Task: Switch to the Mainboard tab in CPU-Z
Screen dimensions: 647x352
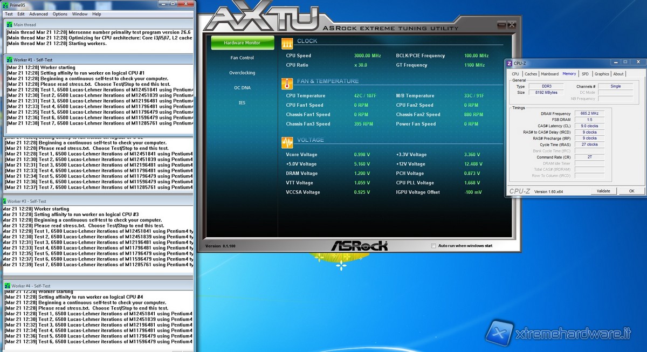Action: pyautogui.click(x=549, y=74)
